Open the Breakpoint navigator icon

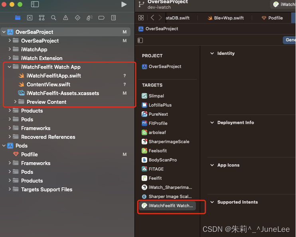point(101,18)
